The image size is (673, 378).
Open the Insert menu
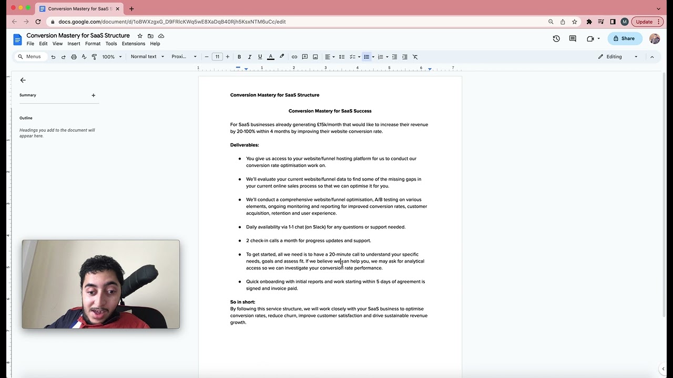[x=74, y=44]
